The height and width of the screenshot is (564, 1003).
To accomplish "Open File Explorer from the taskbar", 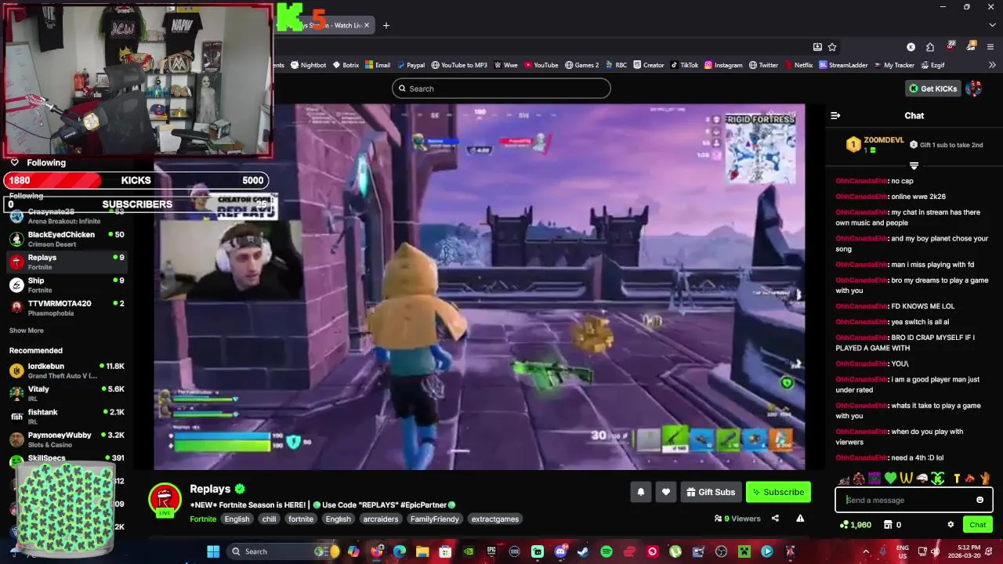I will (x=422, y=551).
